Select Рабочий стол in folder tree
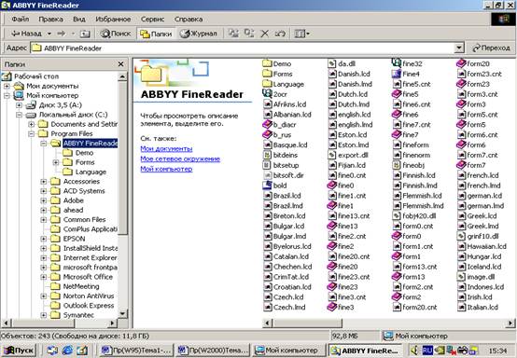 pos(36,76)
